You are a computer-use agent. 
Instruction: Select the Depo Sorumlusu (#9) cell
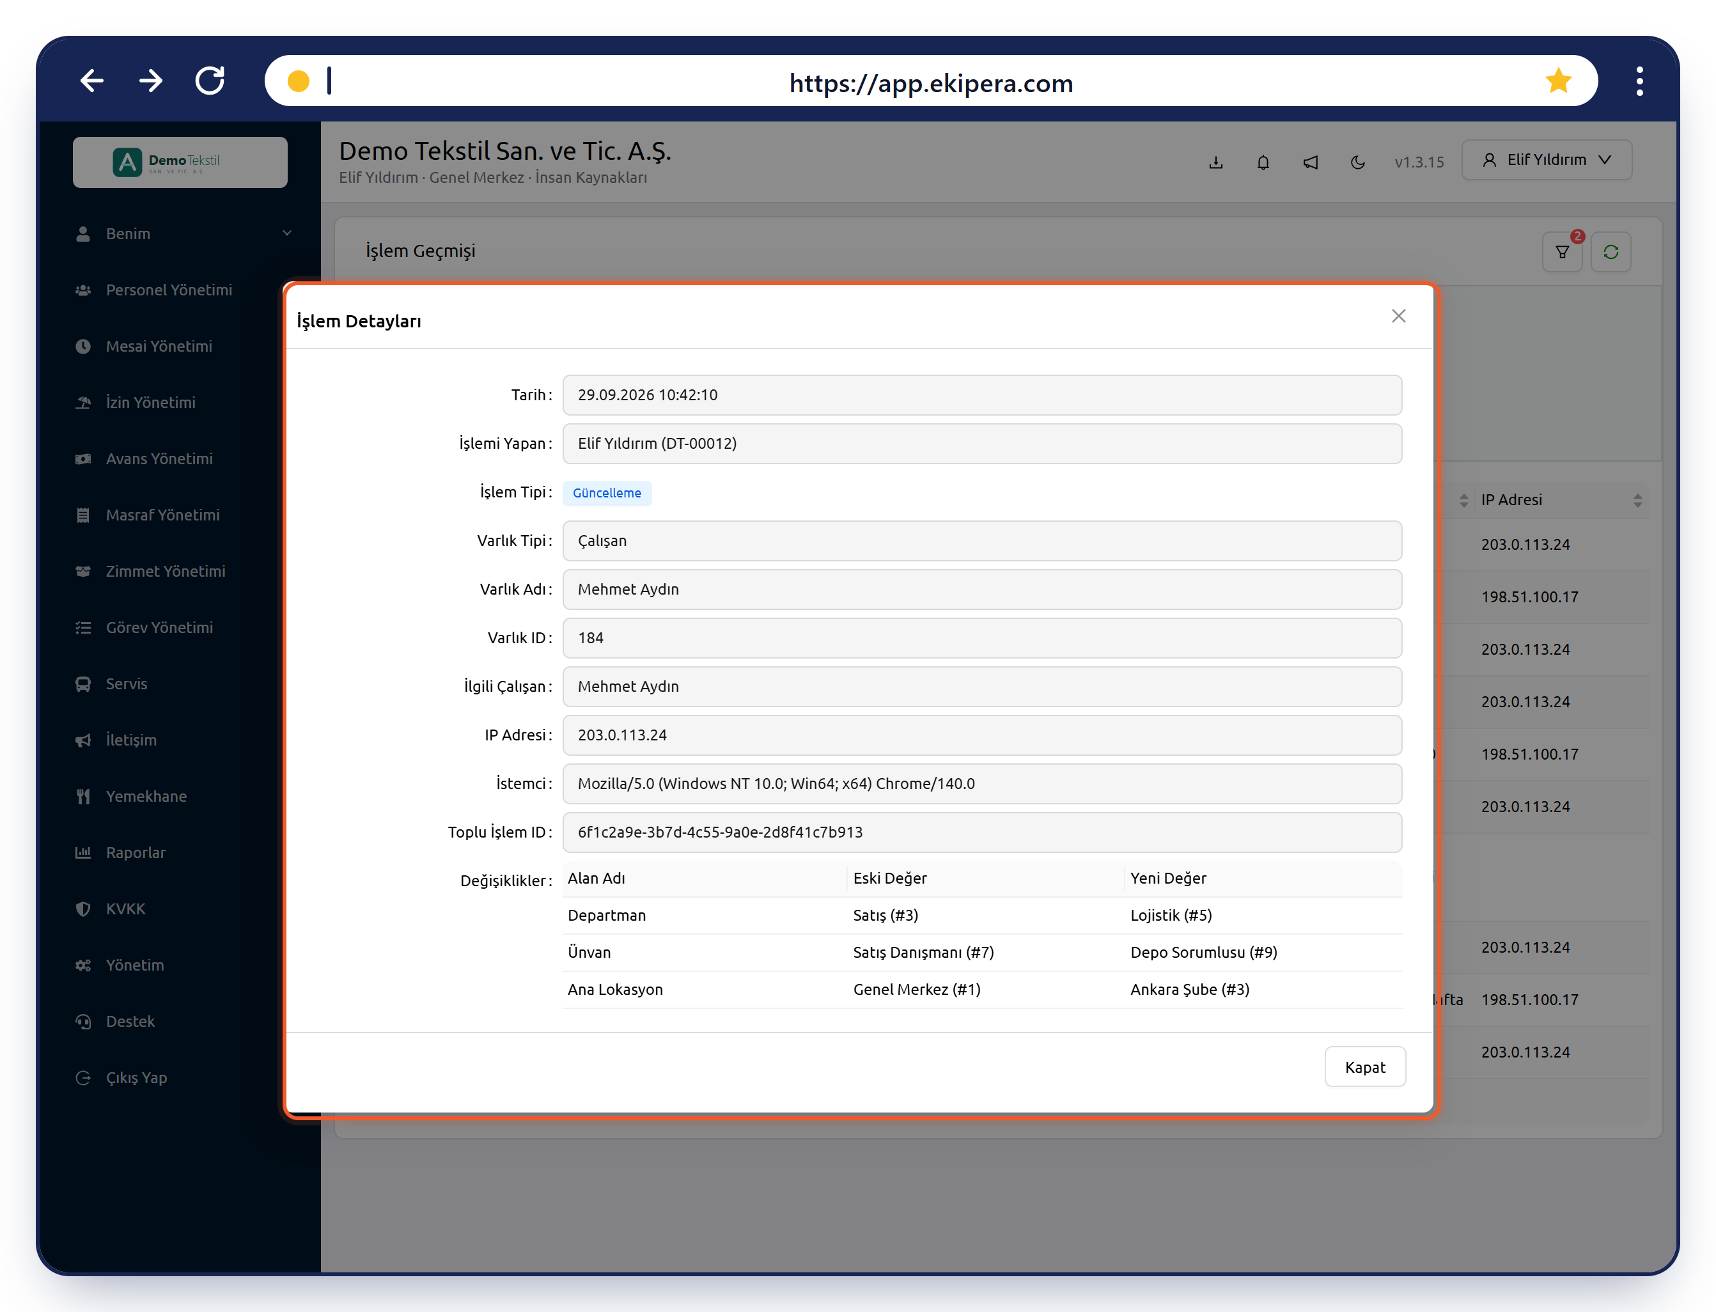tap(1203, 952)
